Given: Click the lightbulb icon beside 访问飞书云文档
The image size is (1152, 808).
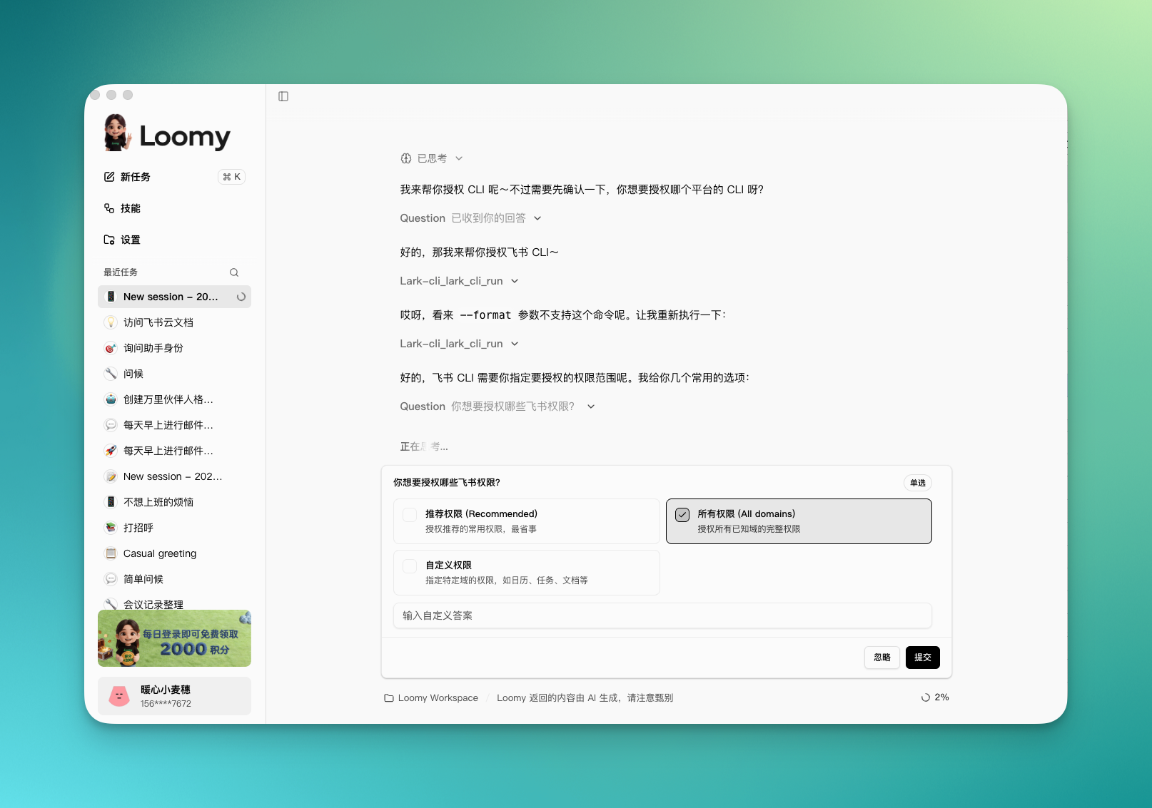Looking at the screenshot, I should [x=111, y=322].
